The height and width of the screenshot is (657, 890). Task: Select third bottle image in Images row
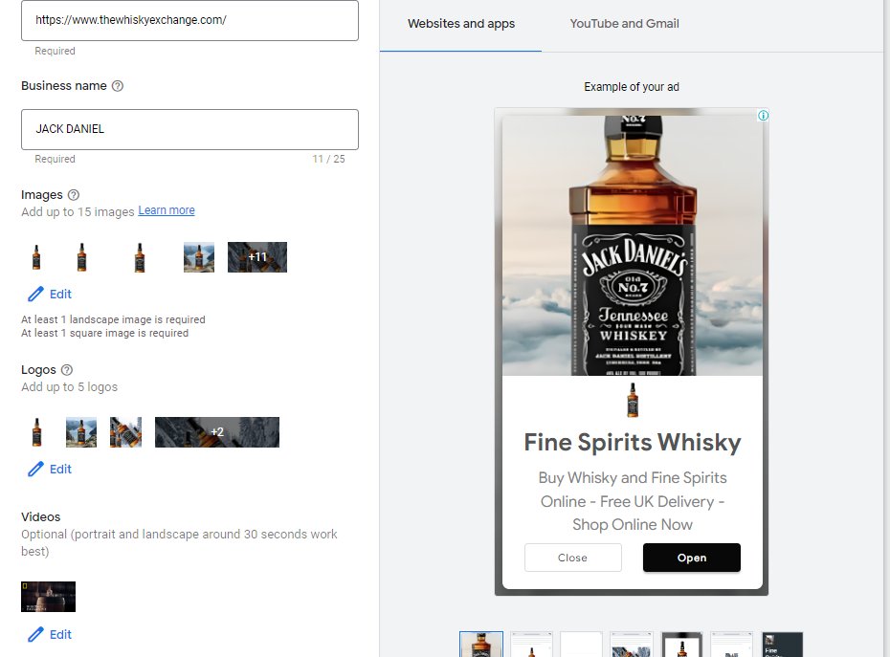coord(140,257)
